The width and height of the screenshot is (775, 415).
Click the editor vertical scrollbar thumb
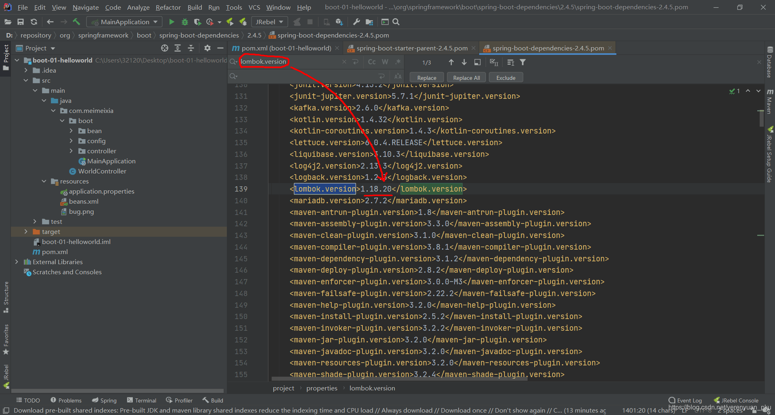(761, 118)
